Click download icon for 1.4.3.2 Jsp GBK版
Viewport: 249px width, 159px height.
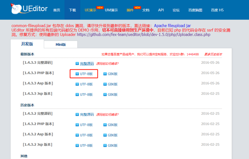click(105, 145)
